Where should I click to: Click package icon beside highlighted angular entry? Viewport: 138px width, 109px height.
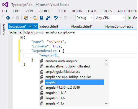point(42,82)
